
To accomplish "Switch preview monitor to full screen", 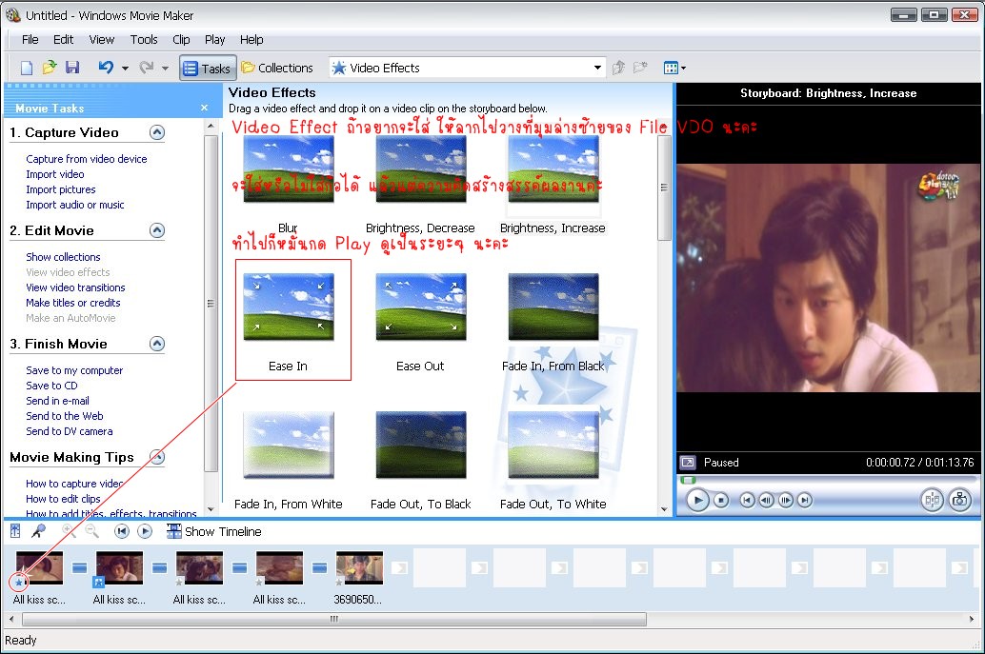I will point(688,463).
